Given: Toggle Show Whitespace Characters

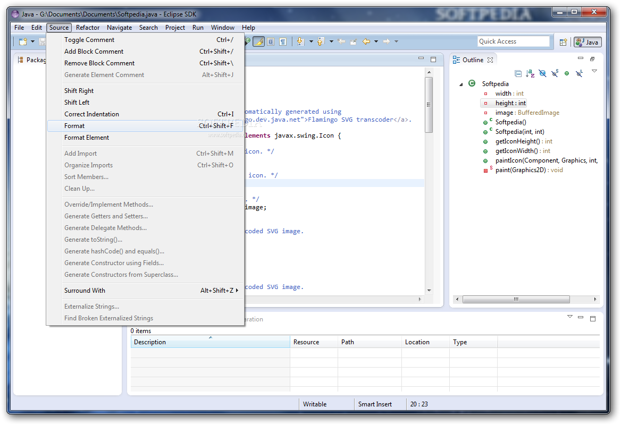Looking at the screenshot, I should coord(283,41).
